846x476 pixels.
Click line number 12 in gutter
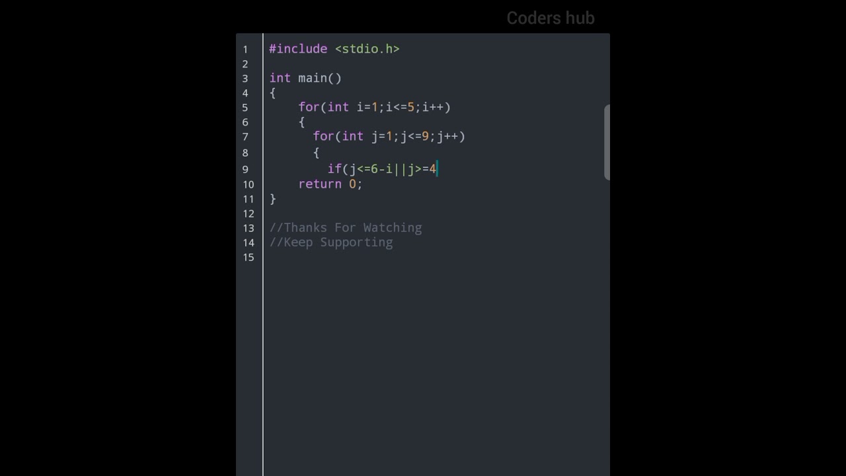pos(248,214)
